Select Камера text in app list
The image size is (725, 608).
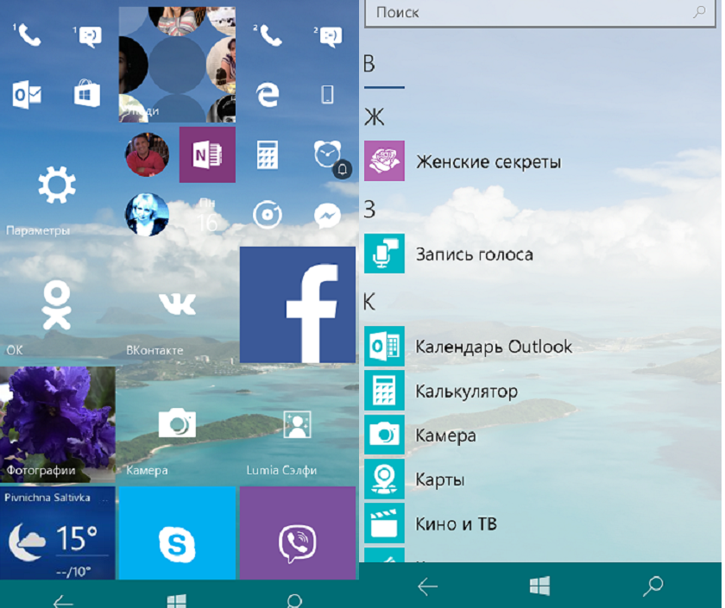pyautogui.click(x=445, y=436)
